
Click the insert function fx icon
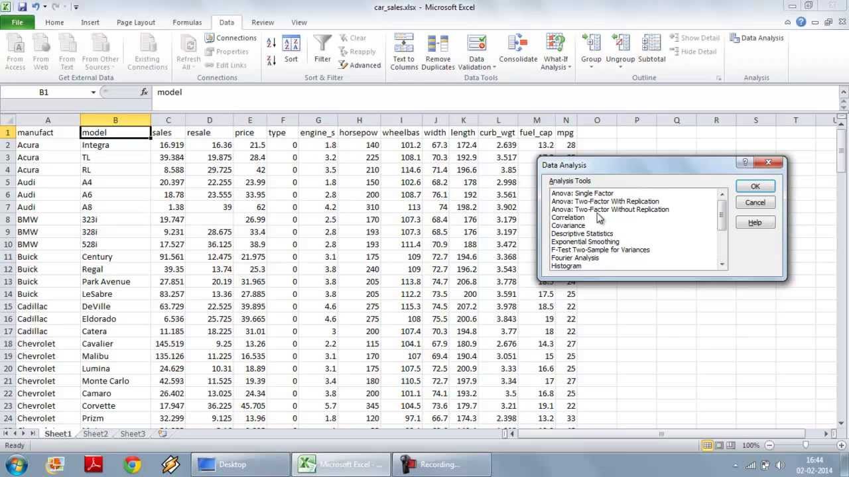(144, 92)
